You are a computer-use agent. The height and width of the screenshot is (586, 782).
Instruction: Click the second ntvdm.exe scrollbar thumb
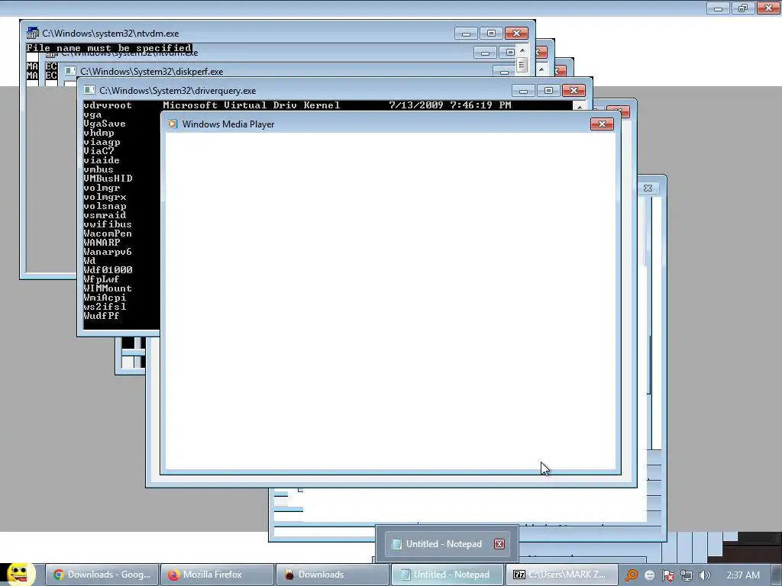(x=522, y=65)
